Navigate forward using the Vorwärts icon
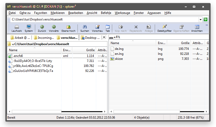Viewport: 216px width, 127px height. click(x=54, y=28)
